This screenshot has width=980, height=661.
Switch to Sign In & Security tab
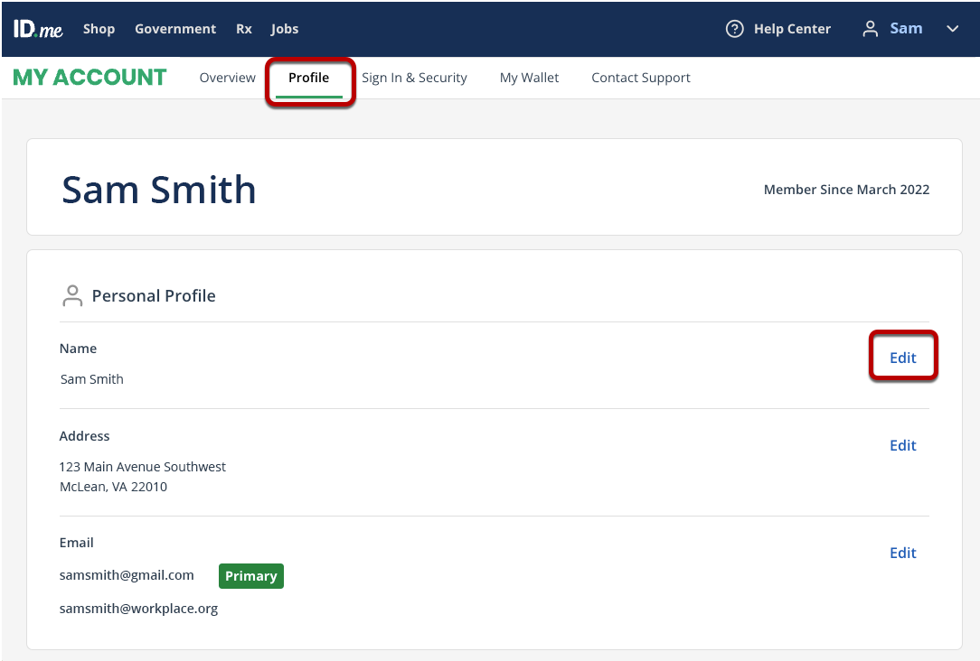414,78
